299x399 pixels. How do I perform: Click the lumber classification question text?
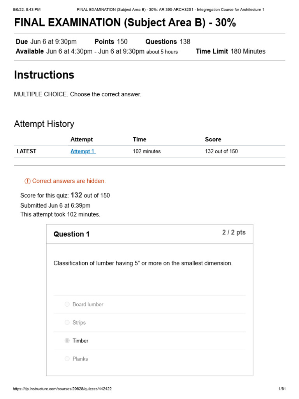coord(143,263)
